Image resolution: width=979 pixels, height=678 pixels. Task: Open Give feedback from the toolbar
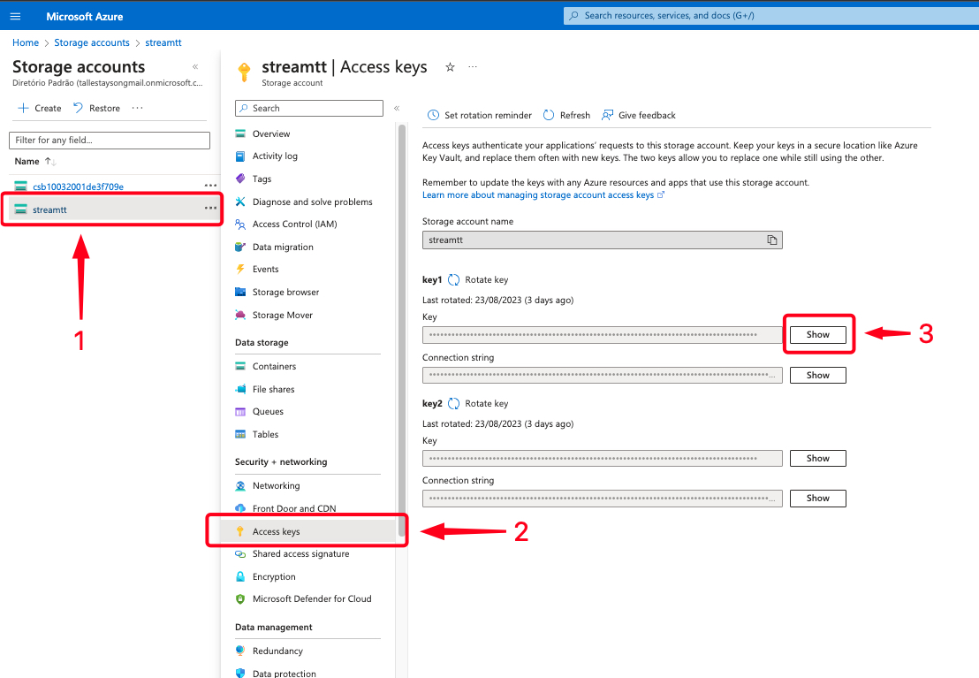tap(607, 115)
